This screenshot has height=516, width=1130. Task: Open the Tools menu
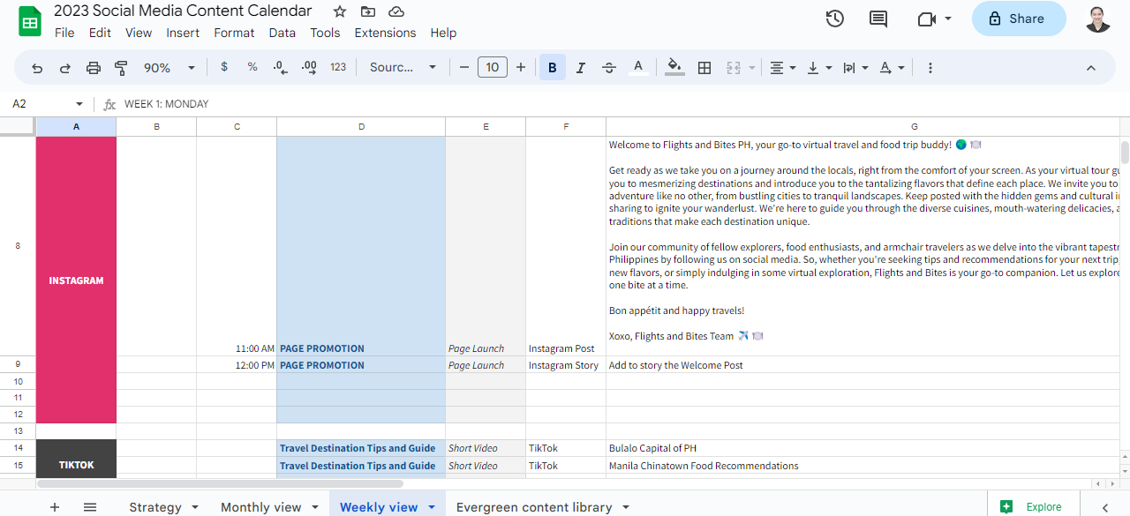pyautogui.click(x=325, y=33)
